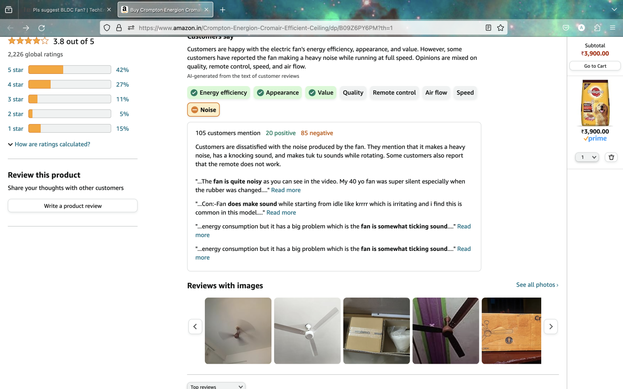Show previous review images arrow
The image size is (623, 389).
tap(195, 326)
